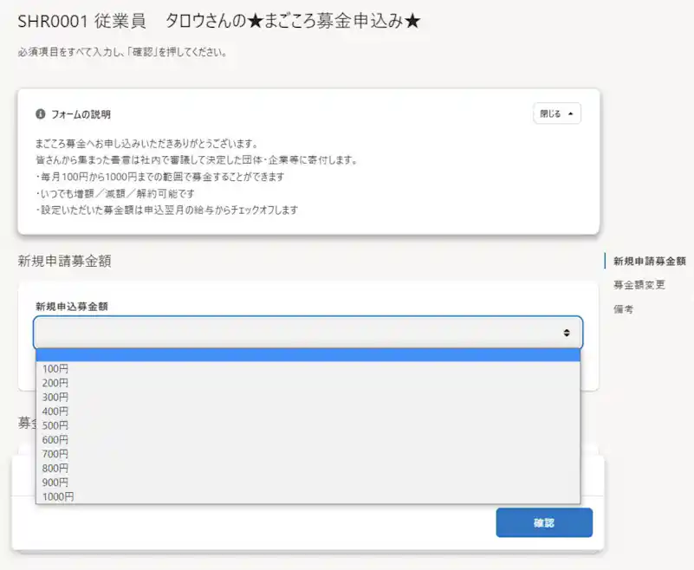Click the up chevron on the 閉じる button
Image resolution: width=694 pixels, height=570 pixels.
coord(569,113)
